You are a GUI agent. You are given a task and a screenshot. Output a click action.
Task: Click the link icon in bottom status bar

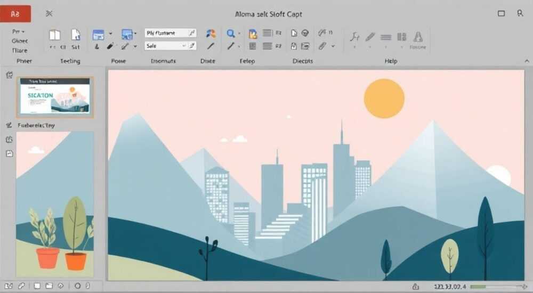21,286
